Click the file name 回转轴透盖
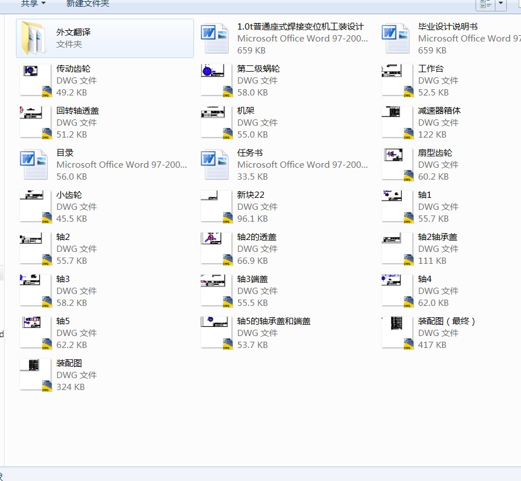This screenshot has width=521, height=481. 78,111
